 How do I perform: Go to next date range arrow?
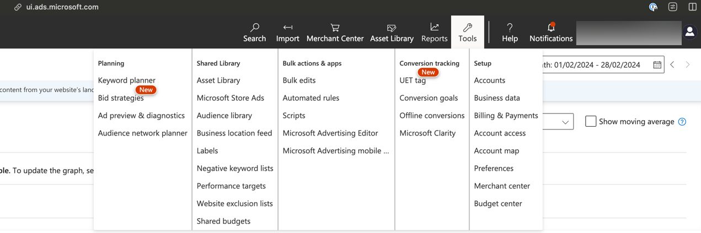pos(688,64)
